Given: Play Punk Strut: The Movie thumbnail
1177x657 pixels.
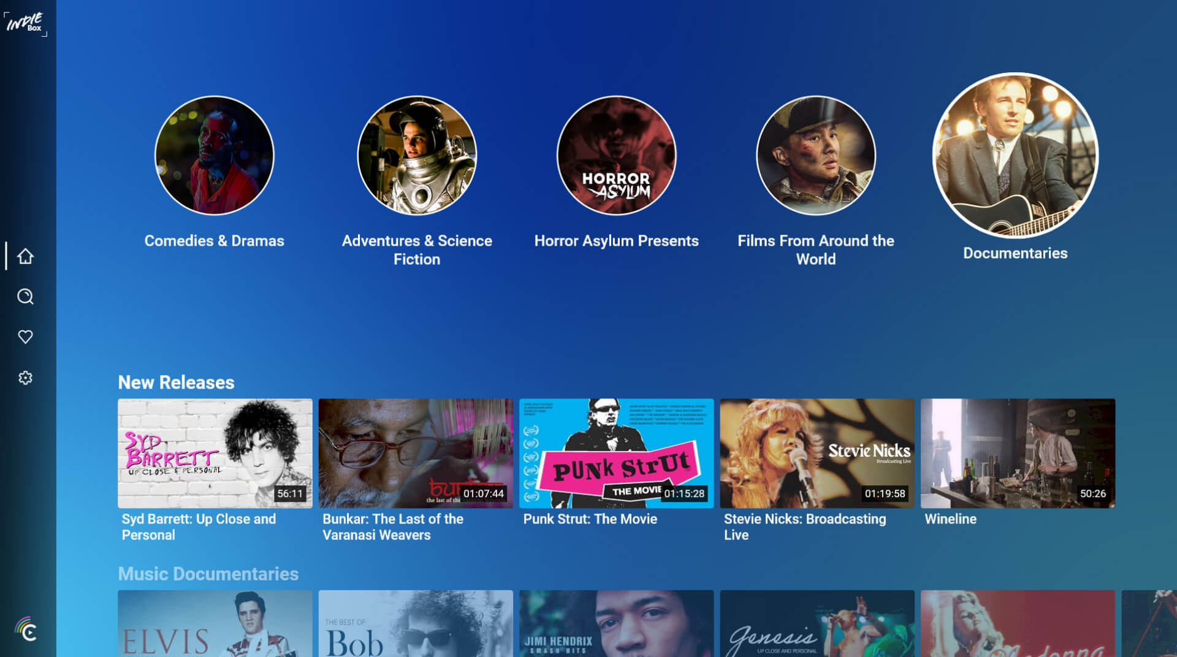Looking at the screenshot, I should pyautogui.click(x=616, y=453).
